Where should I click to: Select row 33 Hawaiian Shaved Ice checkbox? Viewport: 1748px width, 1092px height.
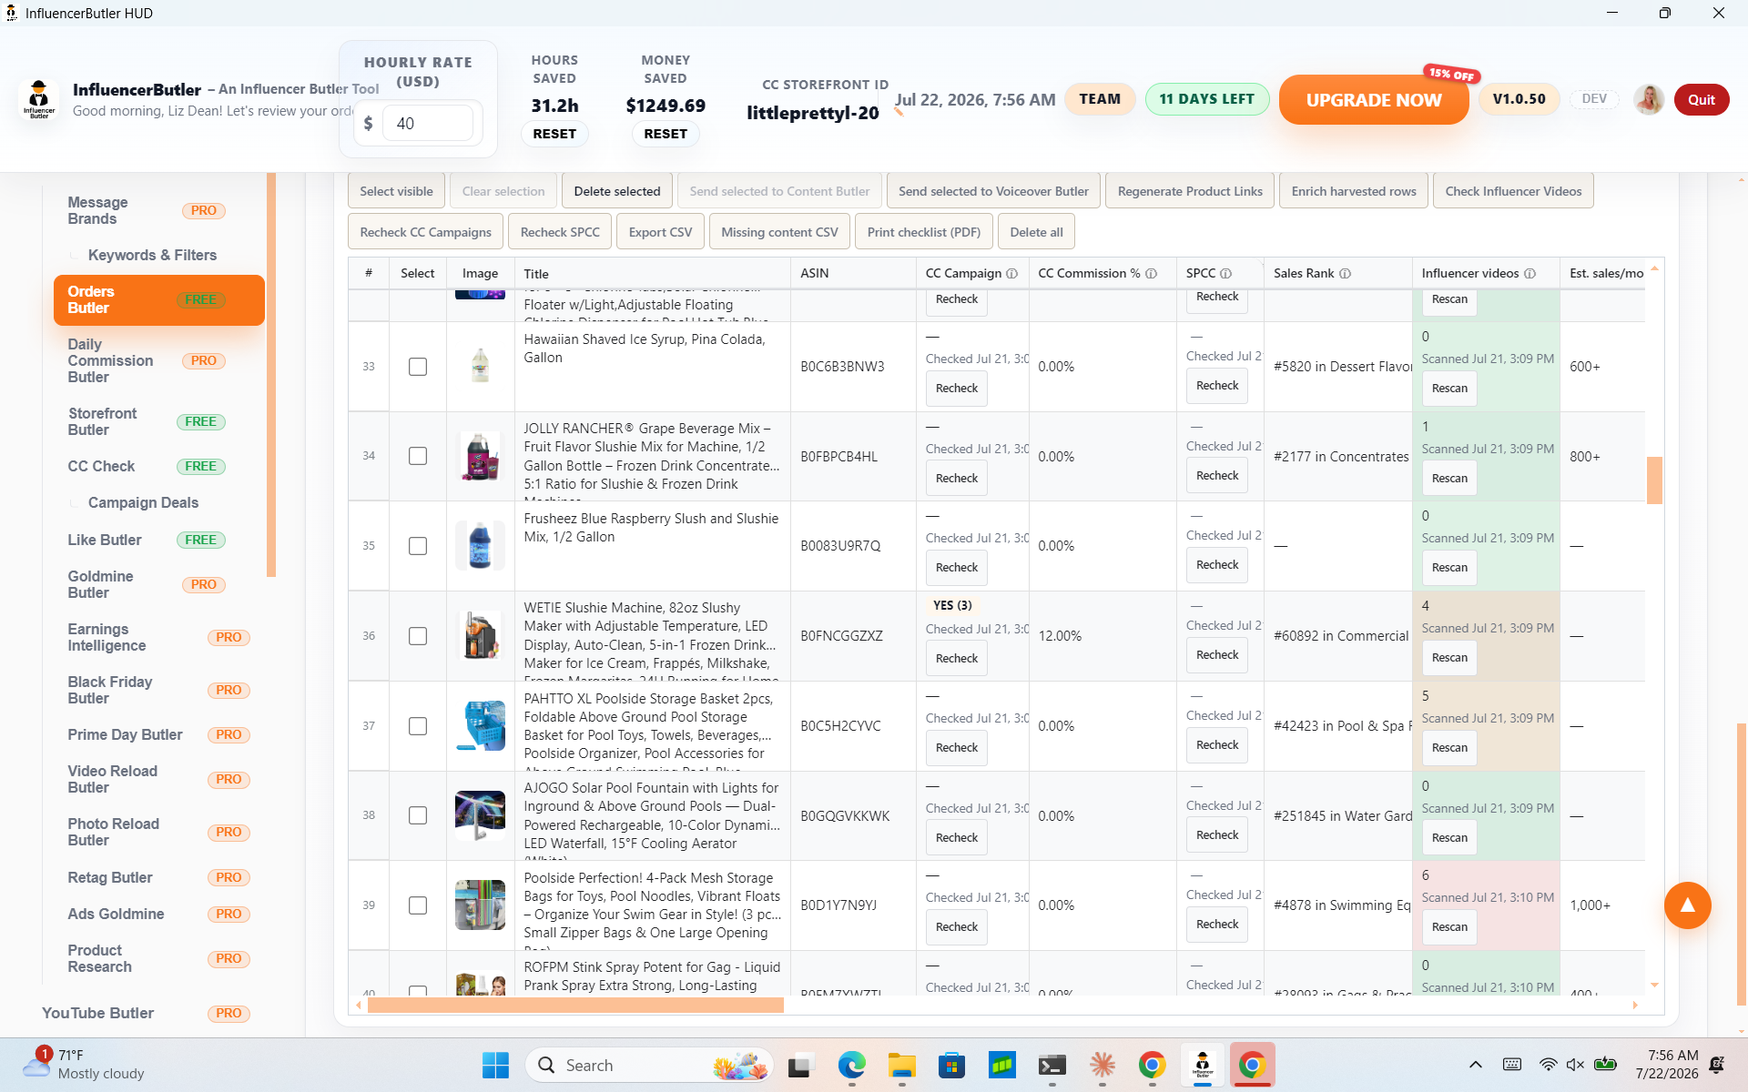417,367
